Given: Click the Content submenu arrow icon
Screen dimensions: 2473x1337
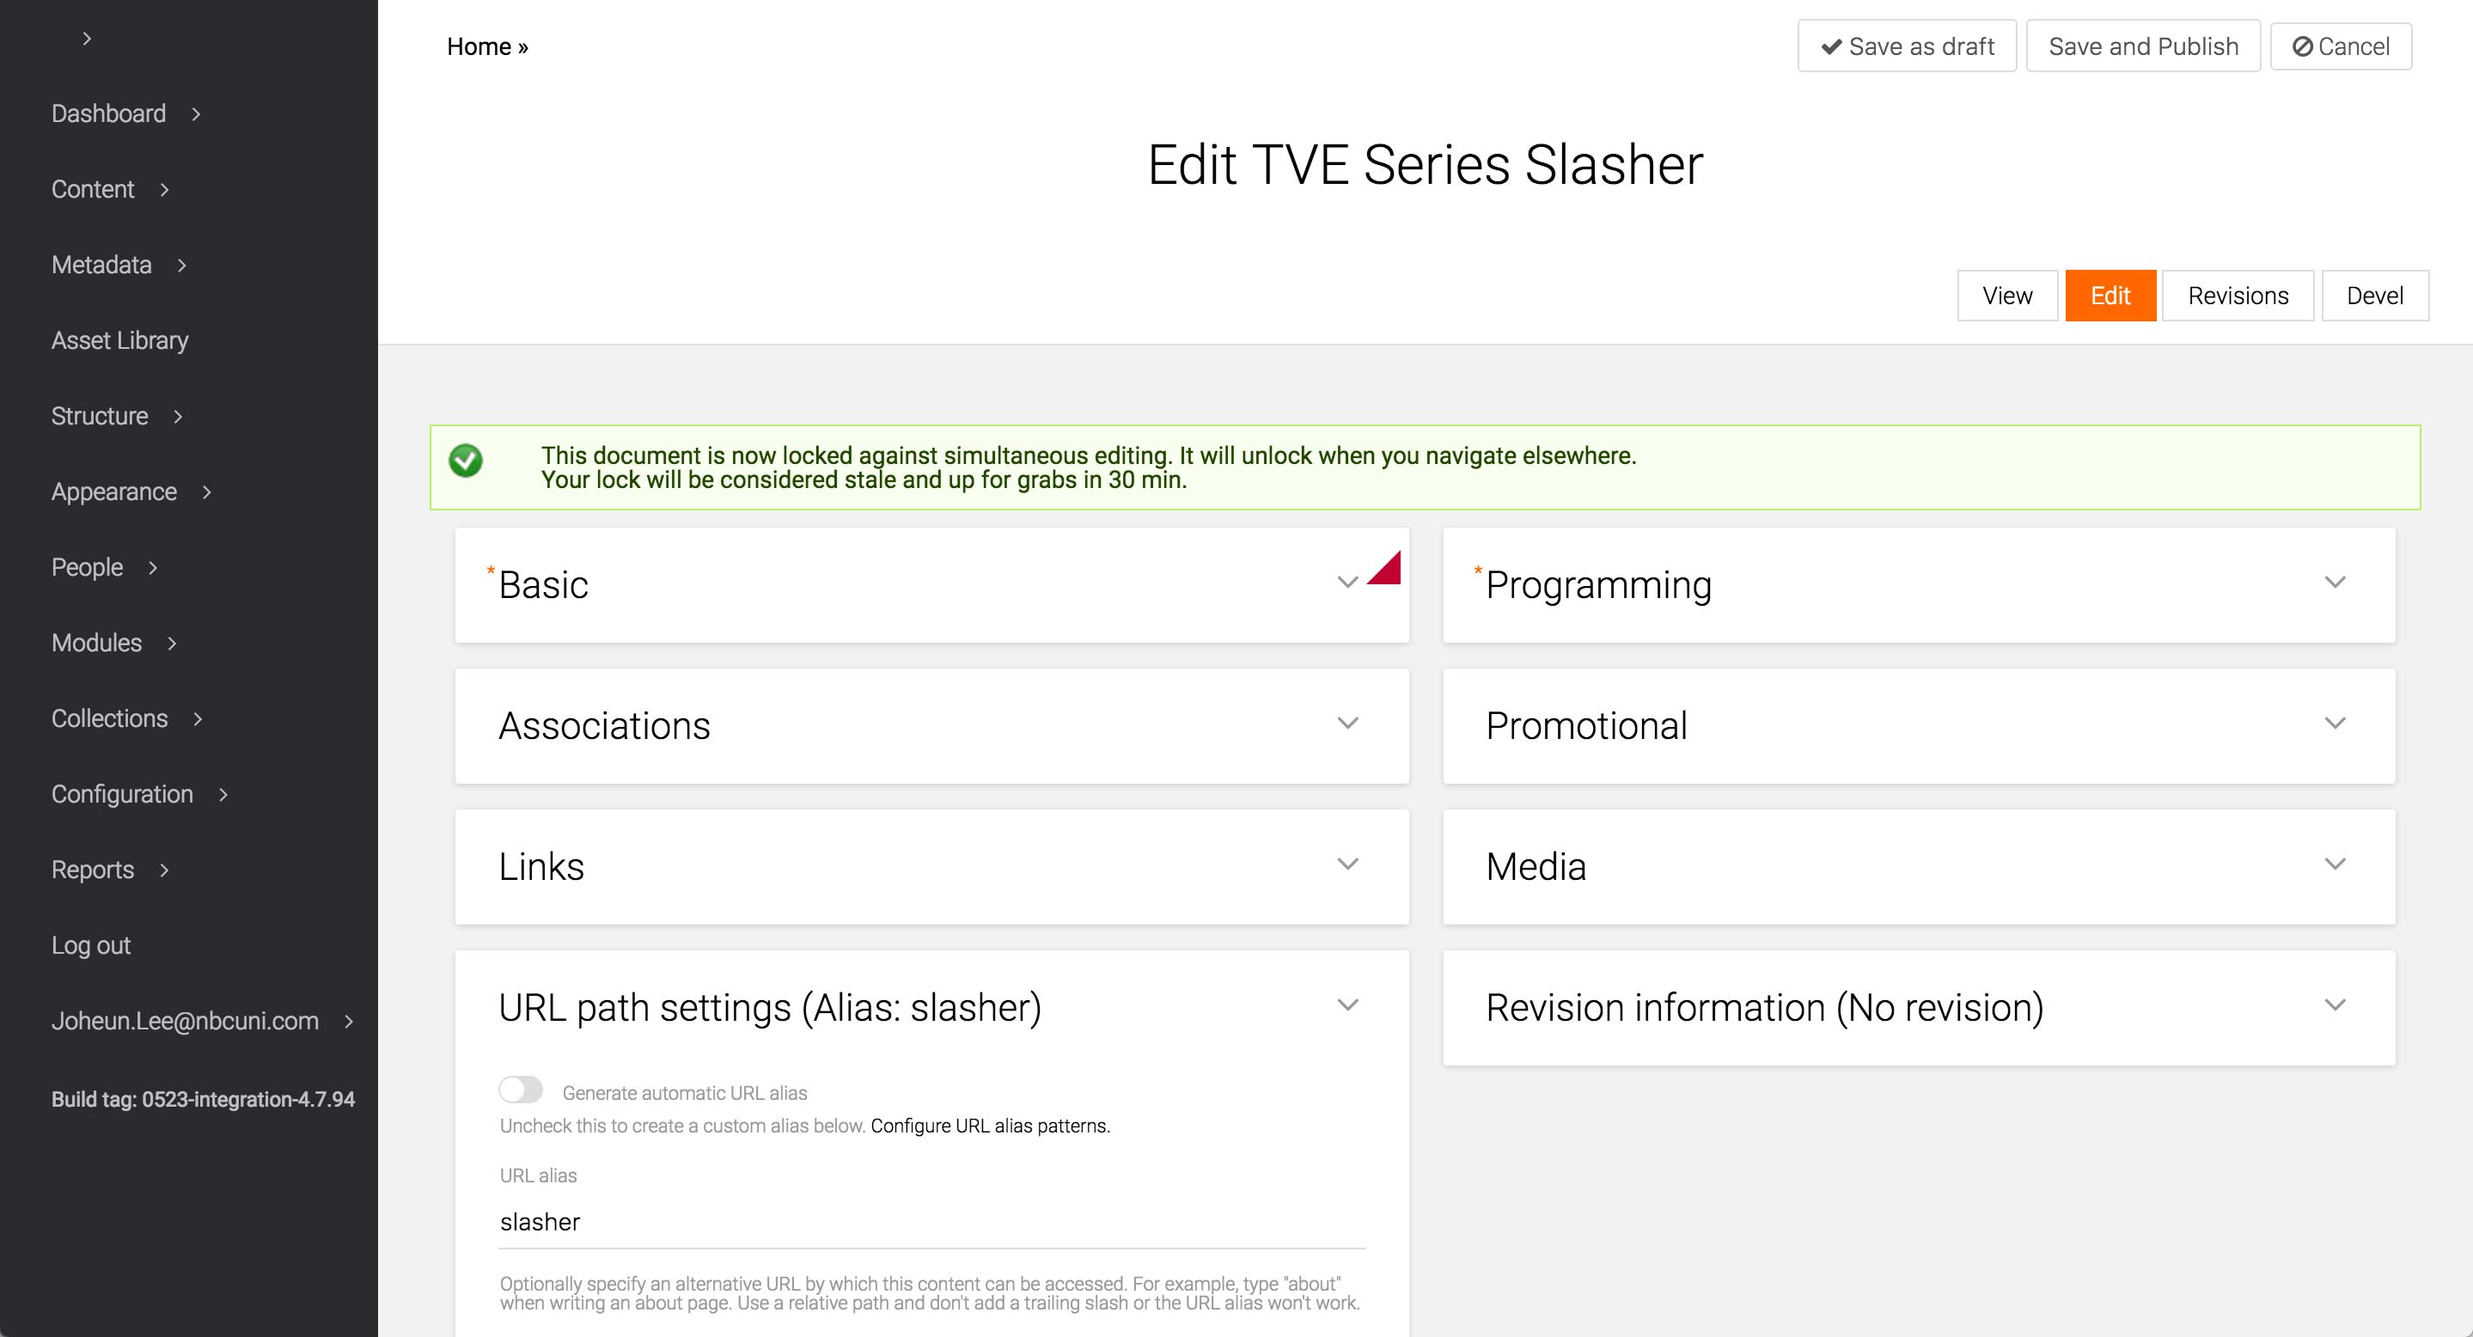Looking at the screenshot, I should tap(165, 190).
